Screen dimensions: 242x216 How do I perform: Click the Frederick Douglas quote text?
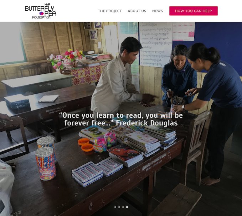click(121, 119)
